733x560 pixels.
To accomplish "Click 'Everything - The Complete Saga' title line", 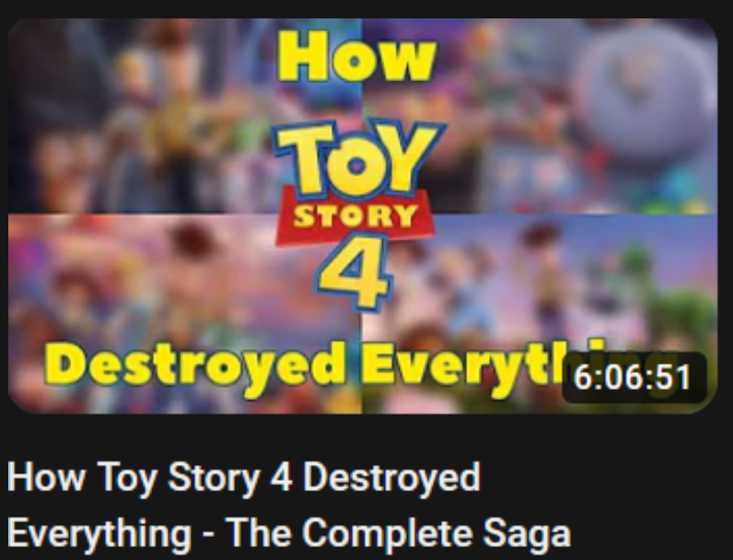I will [289, 533].
